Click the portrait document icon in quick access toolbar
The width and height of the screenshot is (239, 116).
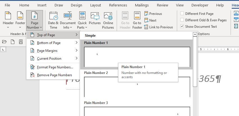coord(21,41)
